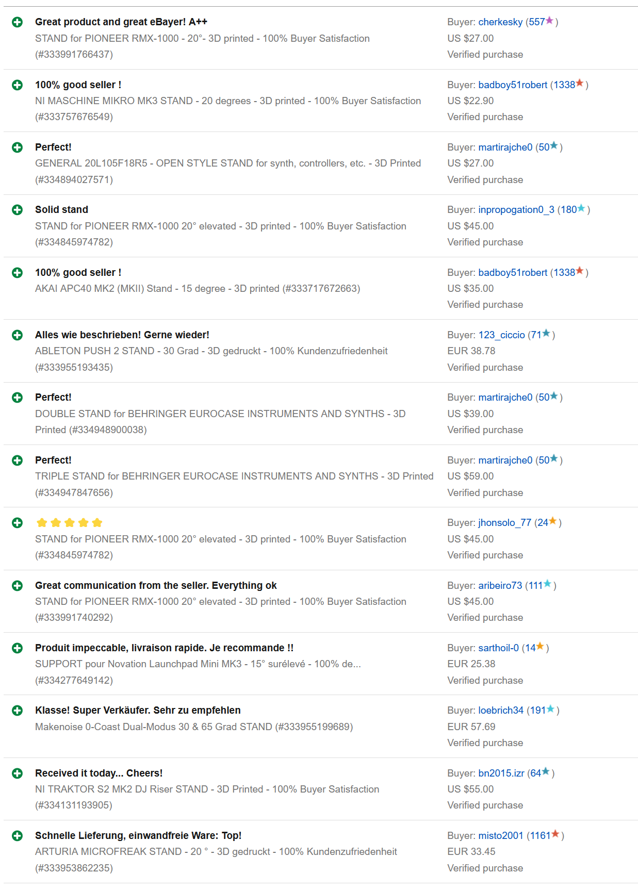Click positive icon for AKAI APC40 MK2 feedback

tap(17, 273)
